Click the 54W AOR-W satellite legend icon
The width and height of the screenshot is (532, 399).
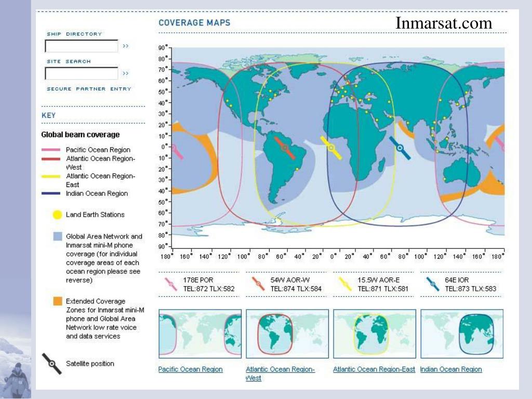coord(258,284)
